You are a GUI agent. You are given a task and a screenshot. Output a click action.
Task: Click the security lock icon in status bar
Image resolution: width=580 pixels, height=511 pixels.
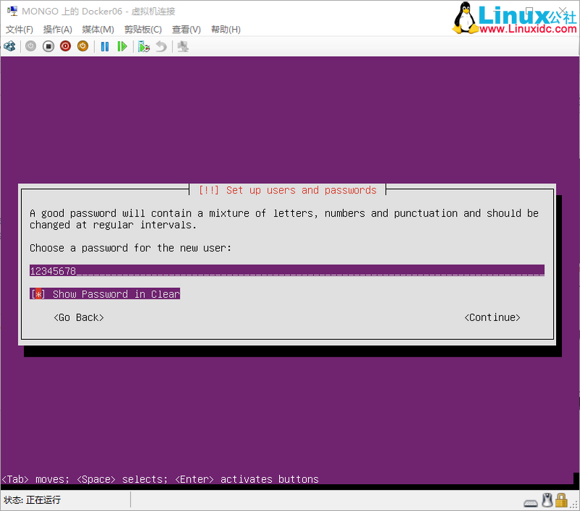pyautogui.click(x=560, y=500)
